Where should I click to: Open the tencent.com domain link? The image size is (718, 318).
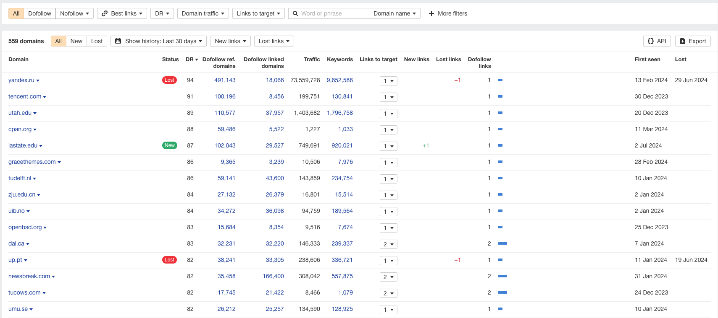tap(25, 96)
